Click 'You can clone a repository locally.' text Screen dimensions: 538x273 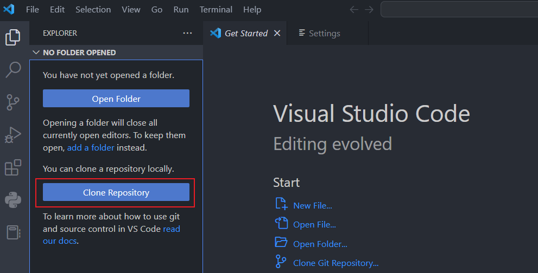109,169
